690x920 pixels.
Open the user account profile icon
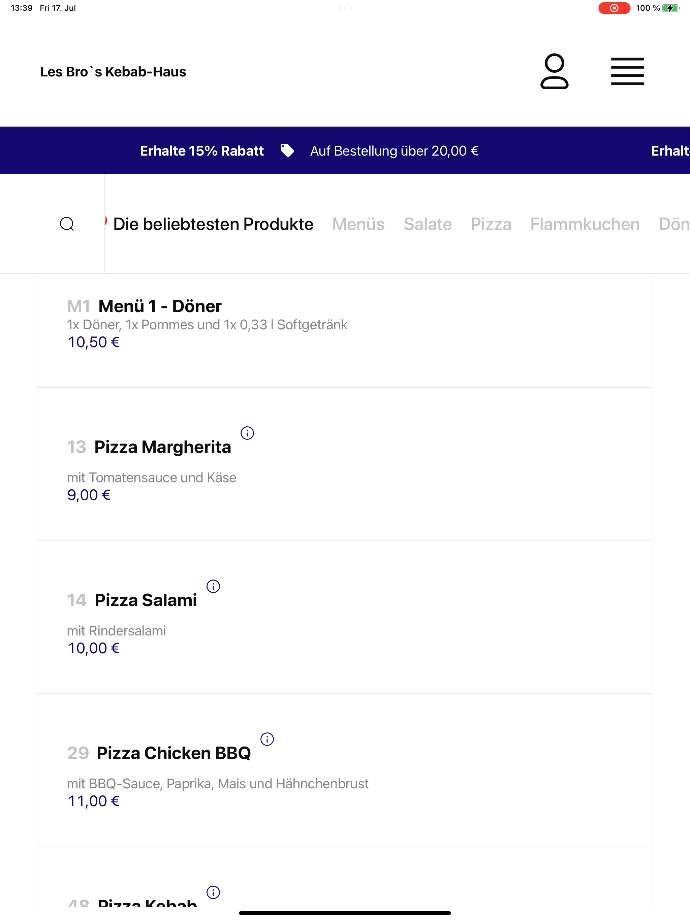(x=554, y=71)
